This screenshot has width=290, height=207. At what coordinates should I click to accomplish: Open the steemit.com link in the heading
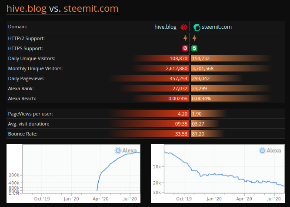tap(91, 9)
